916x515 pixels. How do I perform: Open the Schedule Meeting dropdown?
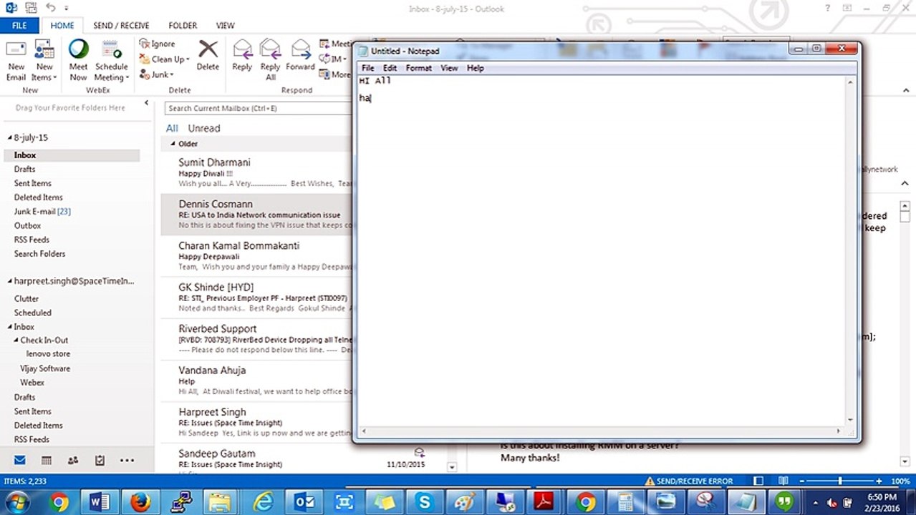[112, 60]
